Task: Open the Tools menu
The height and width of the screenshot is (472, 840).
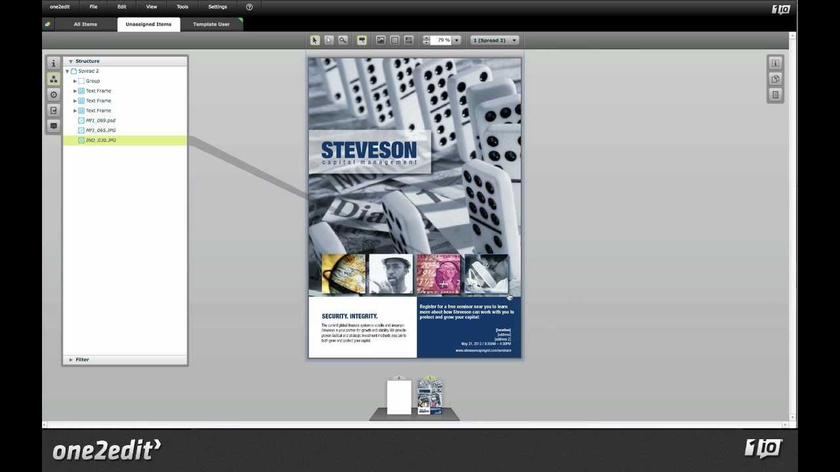Action: click(x=182, y=7)
